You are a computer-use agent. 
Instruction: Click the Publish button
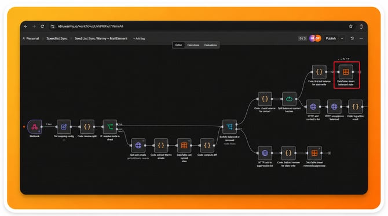click(331, 38)
